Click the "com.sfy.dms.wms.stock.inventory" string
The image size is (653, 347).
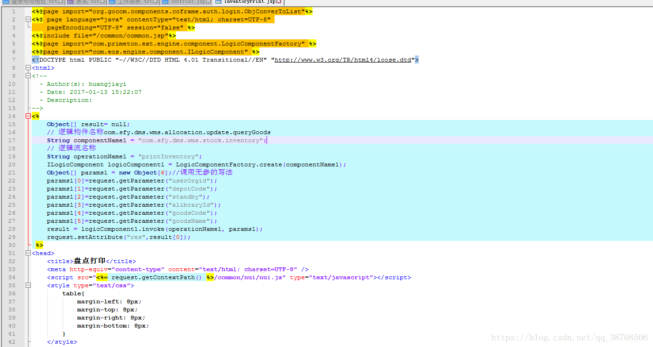click(201, 140)
